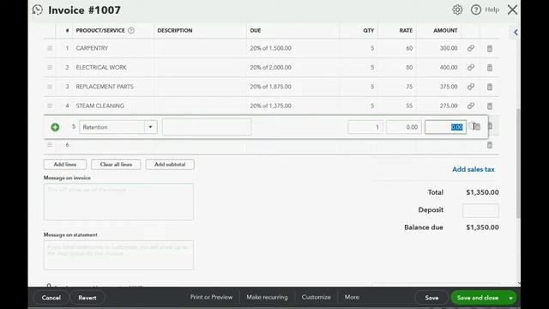This screenshot has height=309, width=549.
Task: Click the Add subtotal button
Action: pyautogui.click(x=170, y=164)
